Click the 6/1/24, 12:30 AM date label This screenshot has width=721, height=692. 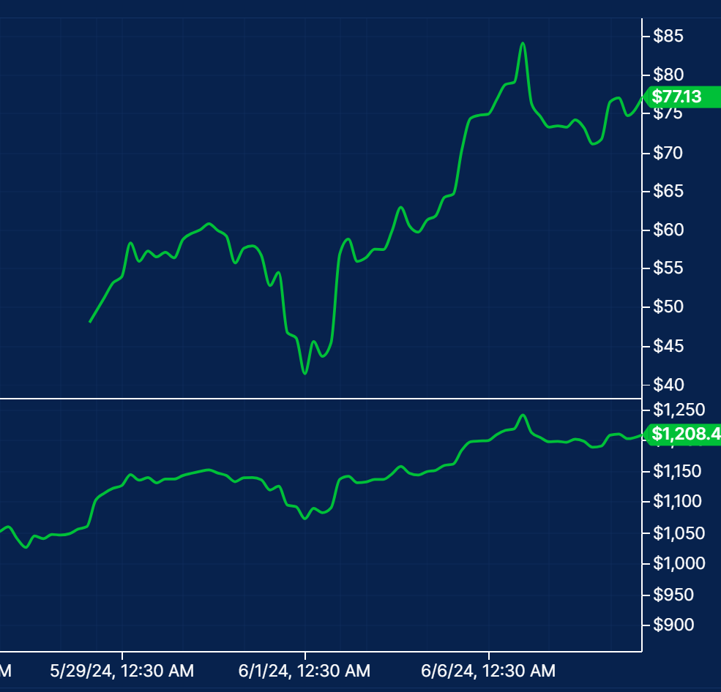click(305, 670)
